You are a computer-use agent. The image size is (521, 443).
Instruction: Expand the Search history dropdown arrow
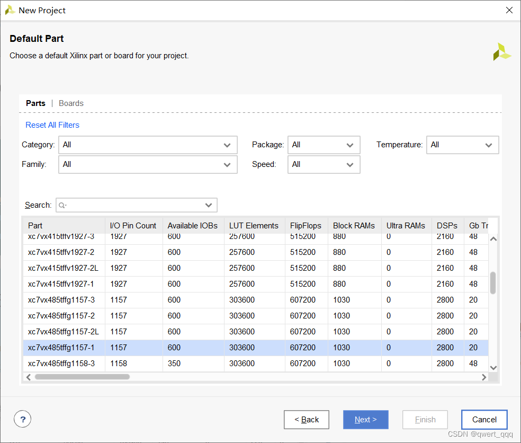click(209, 205)
